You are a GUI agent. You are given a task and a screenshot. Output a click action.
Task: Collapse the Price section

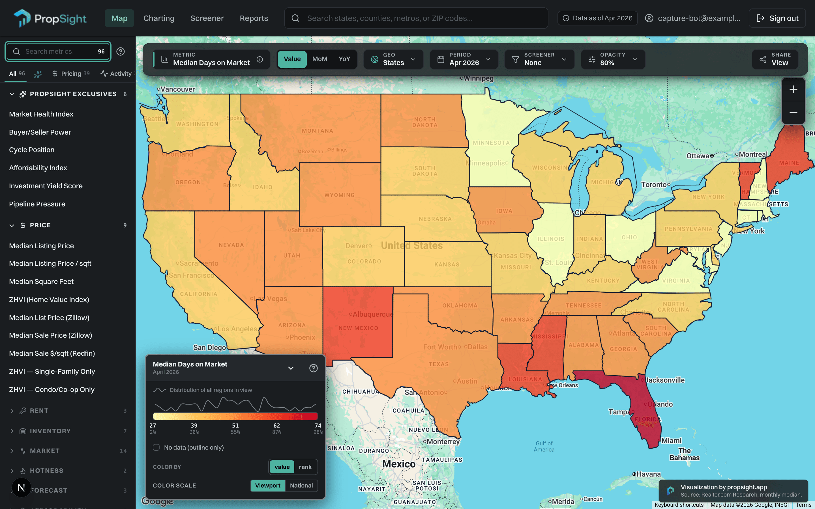click(12, 225)
